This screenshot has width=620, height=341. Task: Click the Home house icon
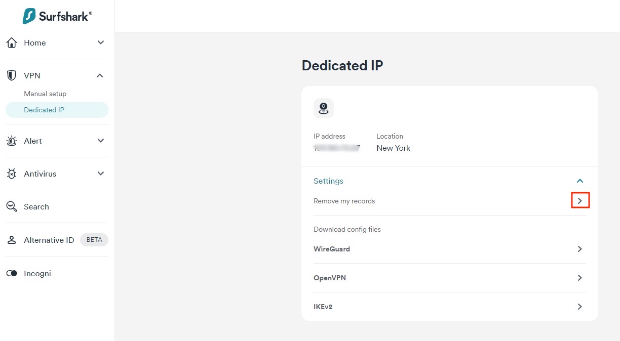pyautogui.click(x=12, y=43)
